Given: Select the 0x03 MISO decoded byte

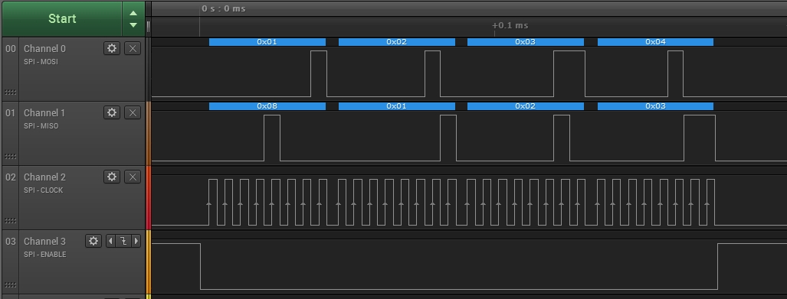Looking at the screenshot, I should tap(655, 106).
